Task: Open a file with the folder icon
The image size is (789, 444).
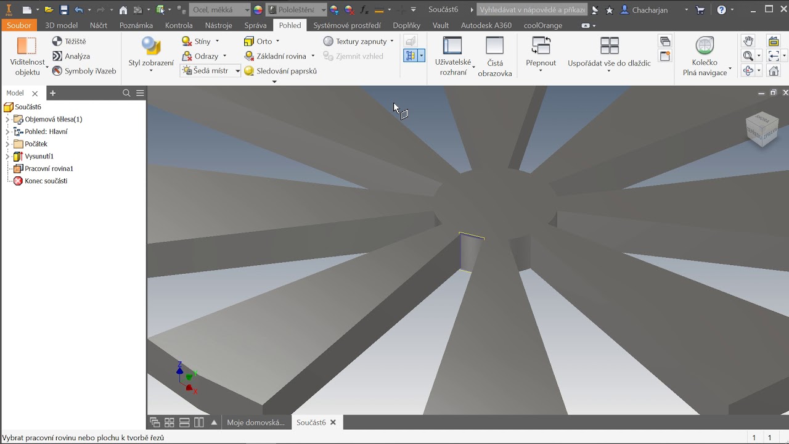Action: (x=49, y=10)
